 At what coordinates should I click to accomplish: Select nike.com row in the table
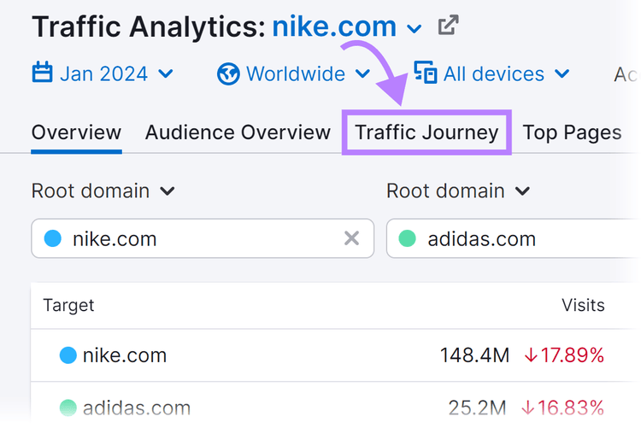(336, 355)
